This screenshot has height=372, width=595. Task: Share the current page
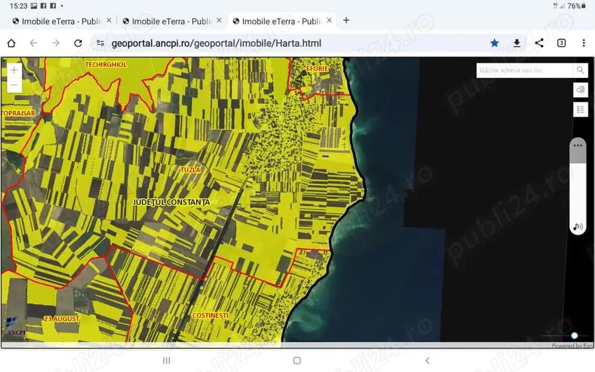point(539,43)
